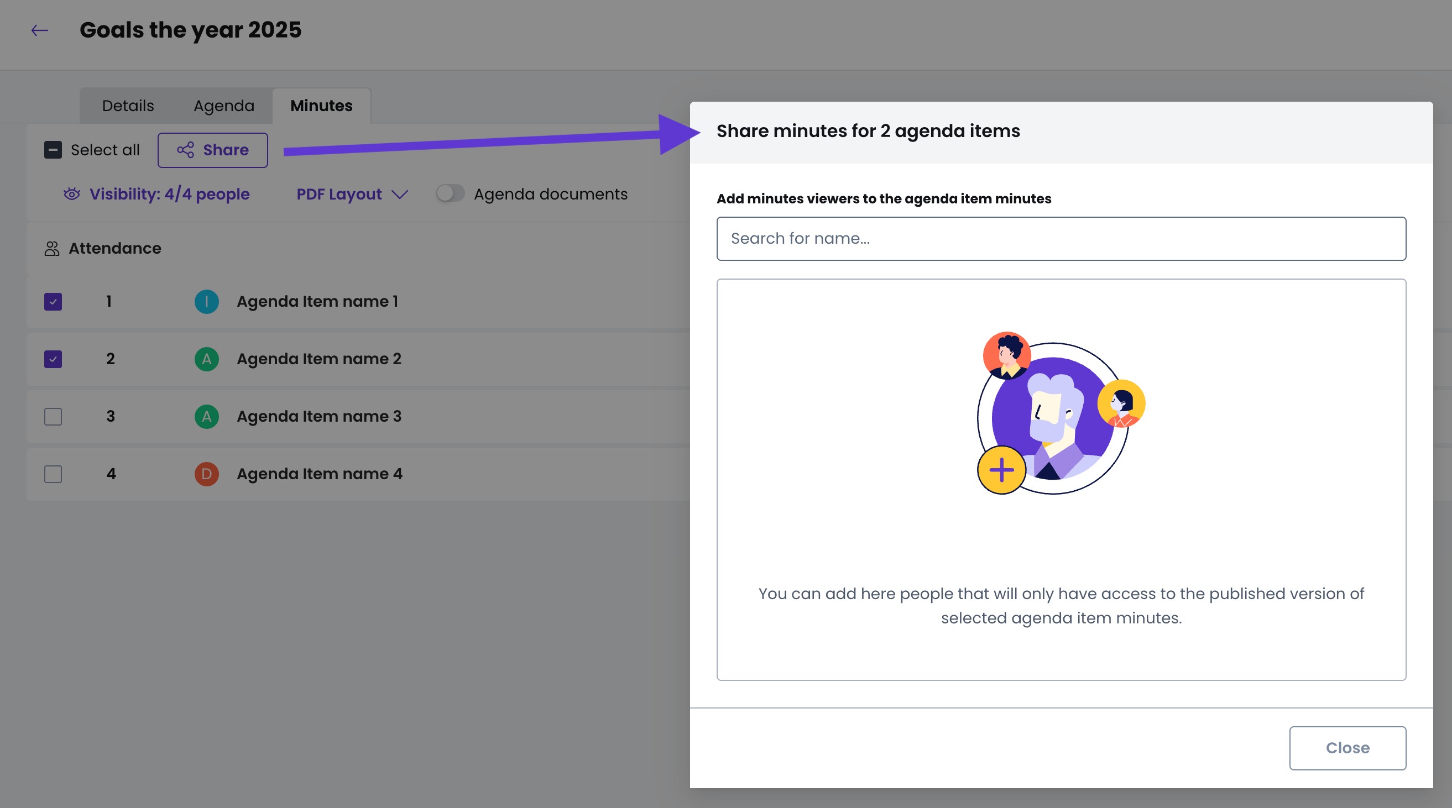Enable the Agenda documents toggle
The height and width of the screenshot is (808, 1452).
pos(450,194)
